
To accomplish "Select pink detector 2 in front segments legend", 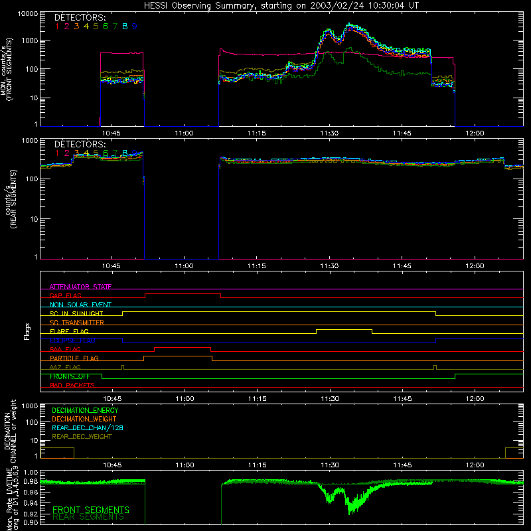I will pyautogui.click(x=67, y=27).
